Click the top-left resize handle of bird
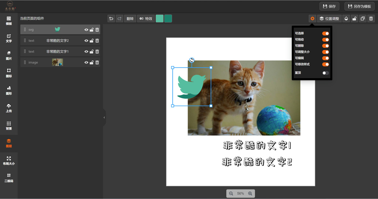The width and height of the screenshot is (378, 199). [x=173, y=68]
